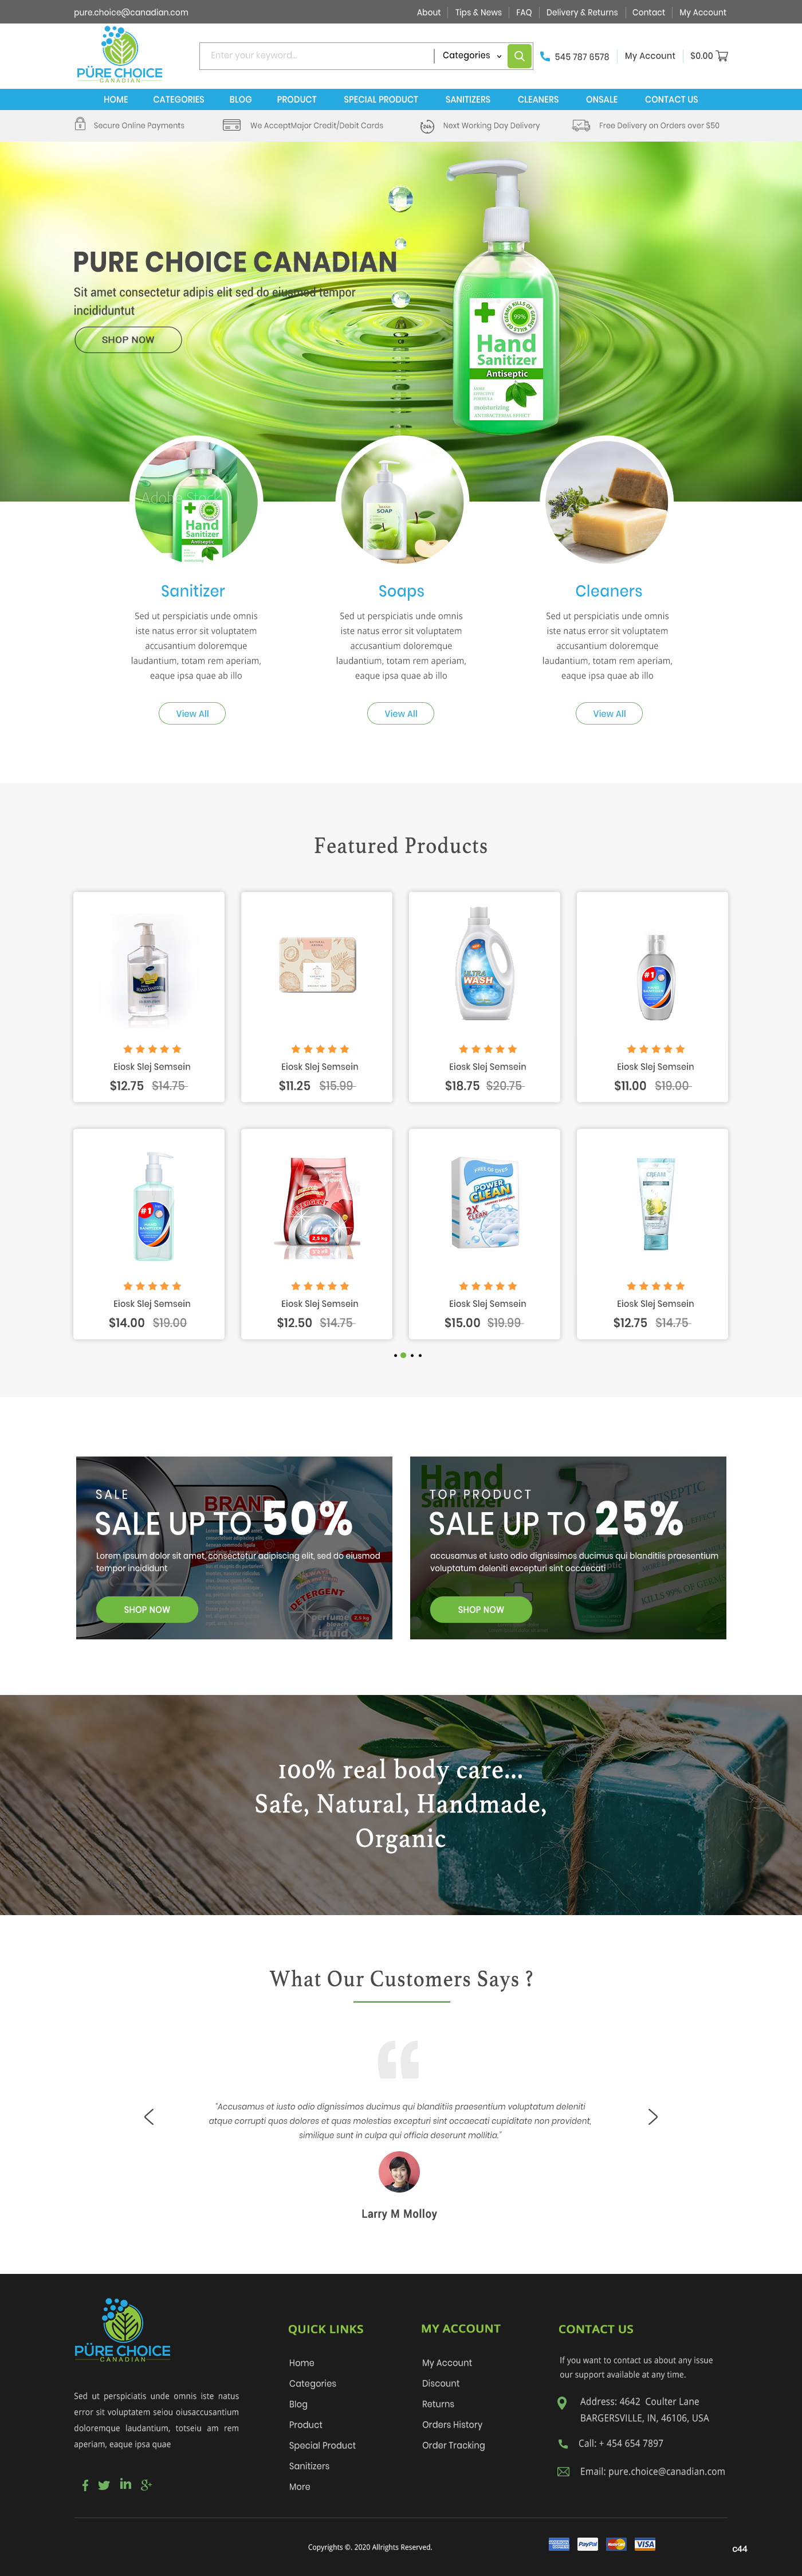
Task: Open the LinkedIn icon in footer
Action: 125,2484
